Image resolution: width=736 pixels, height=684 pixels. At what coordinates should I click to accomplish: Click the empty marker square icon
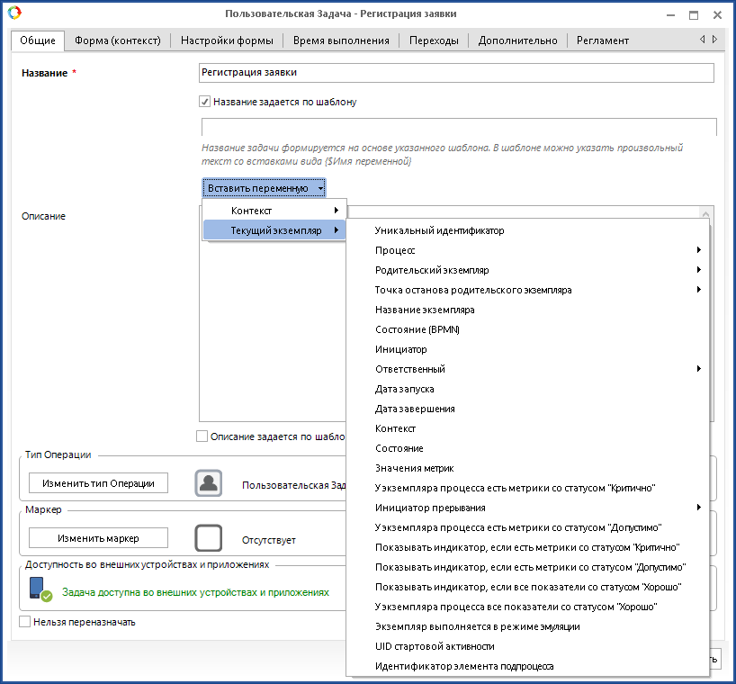pyautogui.click(x=209, y=538)
